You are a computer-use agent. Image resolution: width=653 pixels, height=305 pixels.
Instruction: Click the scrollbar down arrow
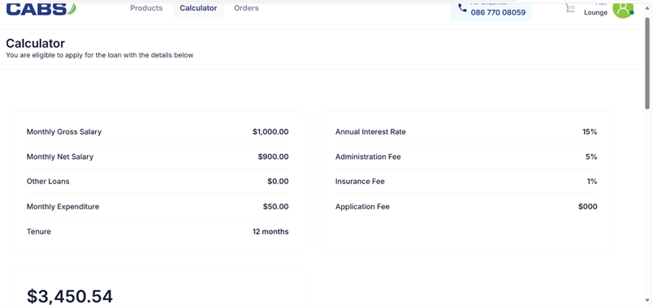[x=647, y=300]
